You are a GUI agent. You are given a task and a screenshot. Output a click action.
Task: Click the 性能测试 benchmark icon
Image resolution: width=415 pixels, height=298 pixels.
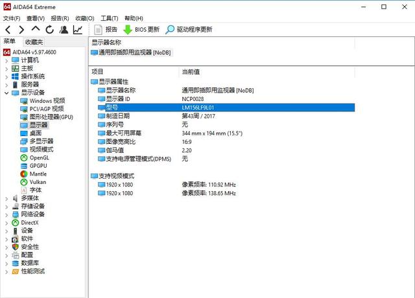pos(16,271)
